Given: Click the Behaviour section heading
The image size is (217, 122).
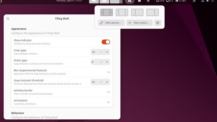Looking at the screenshot, I should pyautogui.click(x=18, y=113).
